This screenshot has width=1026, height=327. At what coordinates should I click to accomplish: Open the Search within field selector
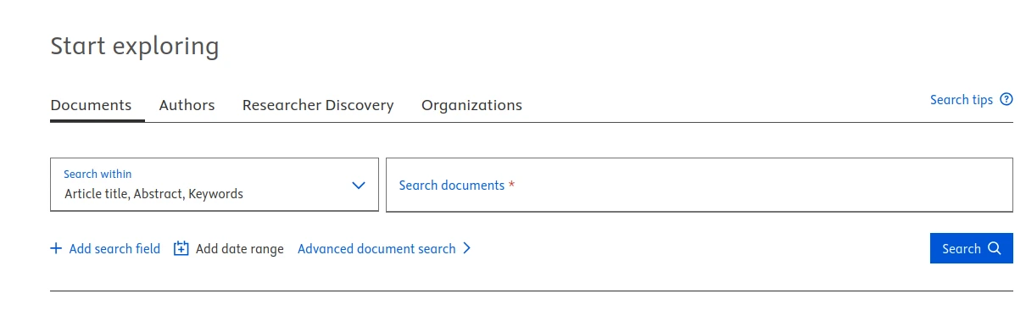click(215, 185)
